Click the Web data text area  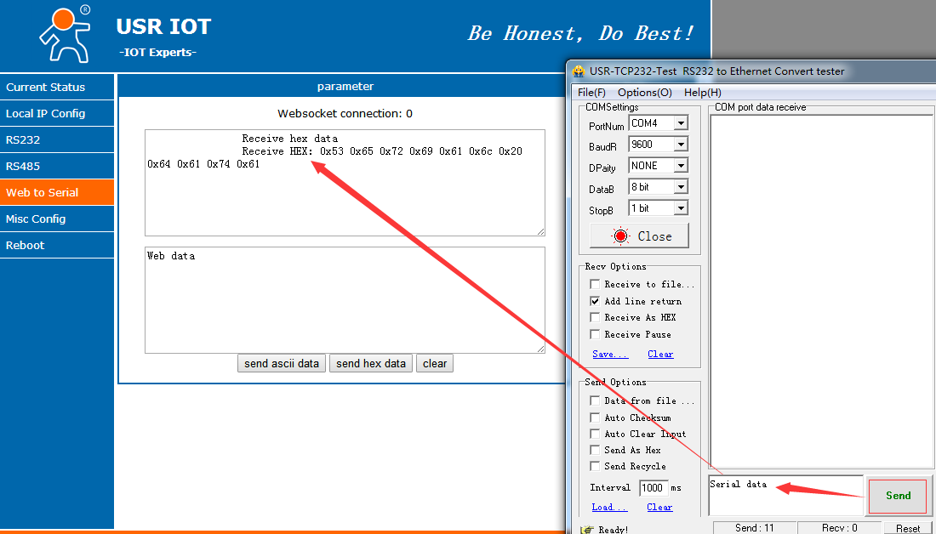click(345, 300)
